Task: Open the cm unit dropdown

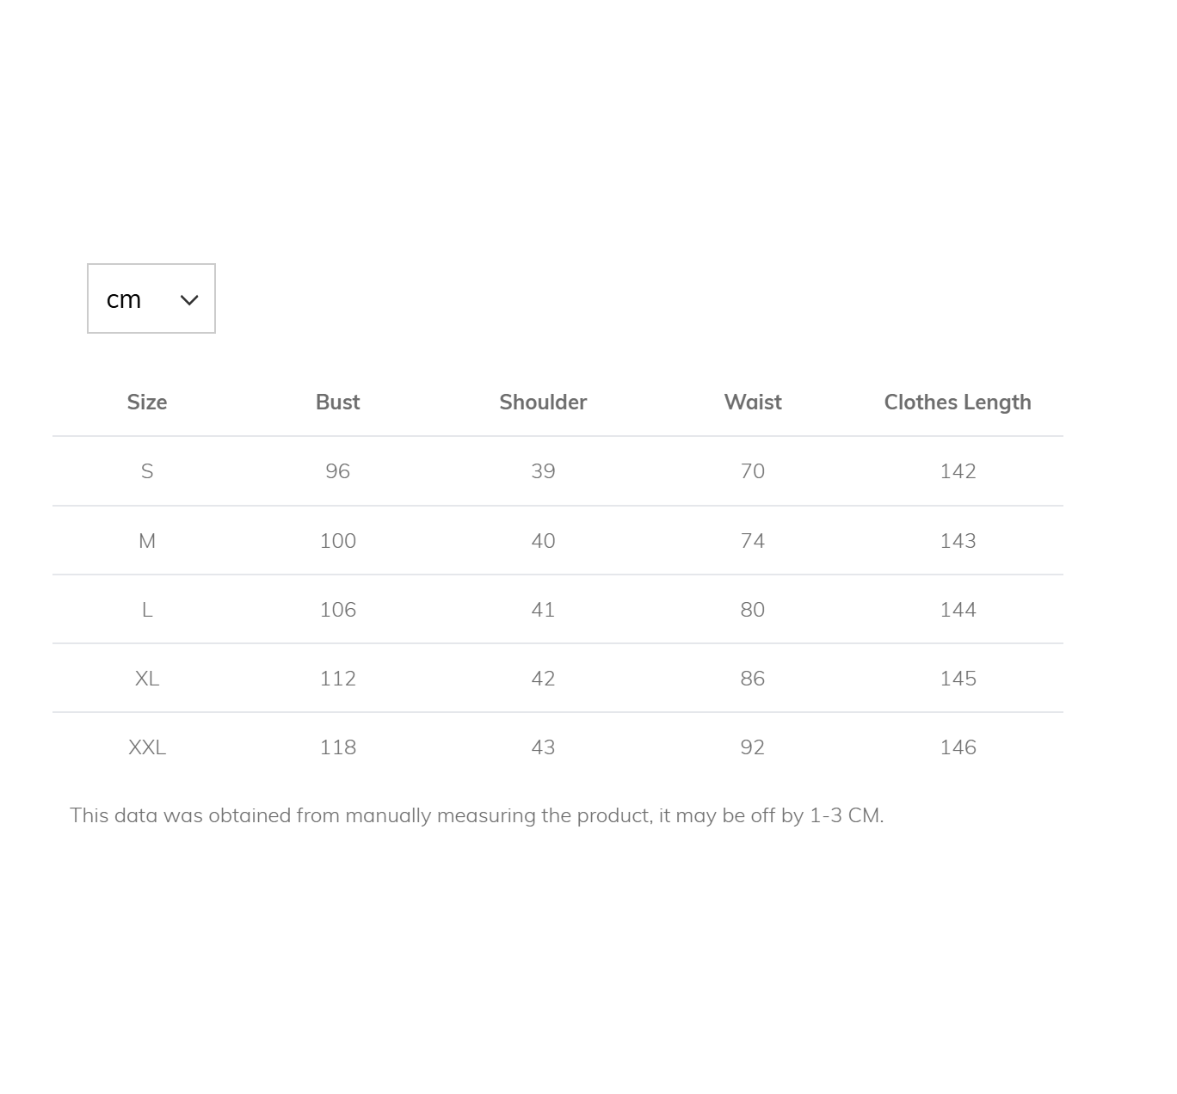Action: 151,298
